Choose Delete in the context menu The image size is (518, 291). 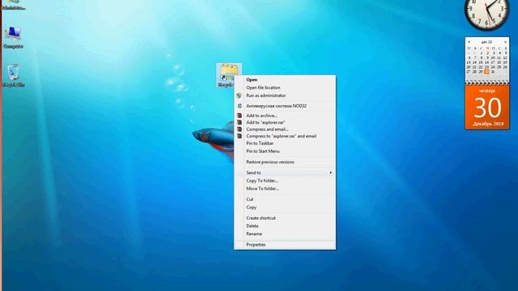tap(285, 226)
